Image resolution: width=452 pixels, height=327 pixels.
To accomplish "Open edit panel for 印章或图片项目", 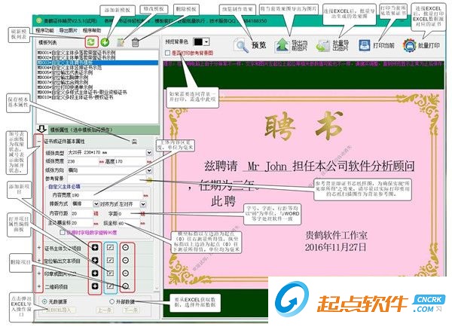I will coord(111,273).
